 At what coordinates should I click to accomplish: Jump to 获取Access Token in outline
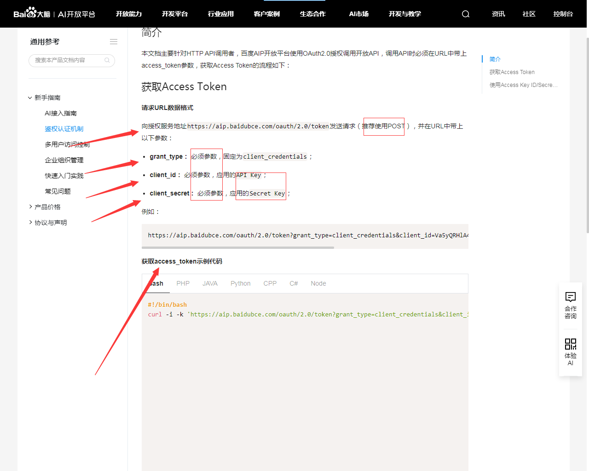[x=512, y=72]
